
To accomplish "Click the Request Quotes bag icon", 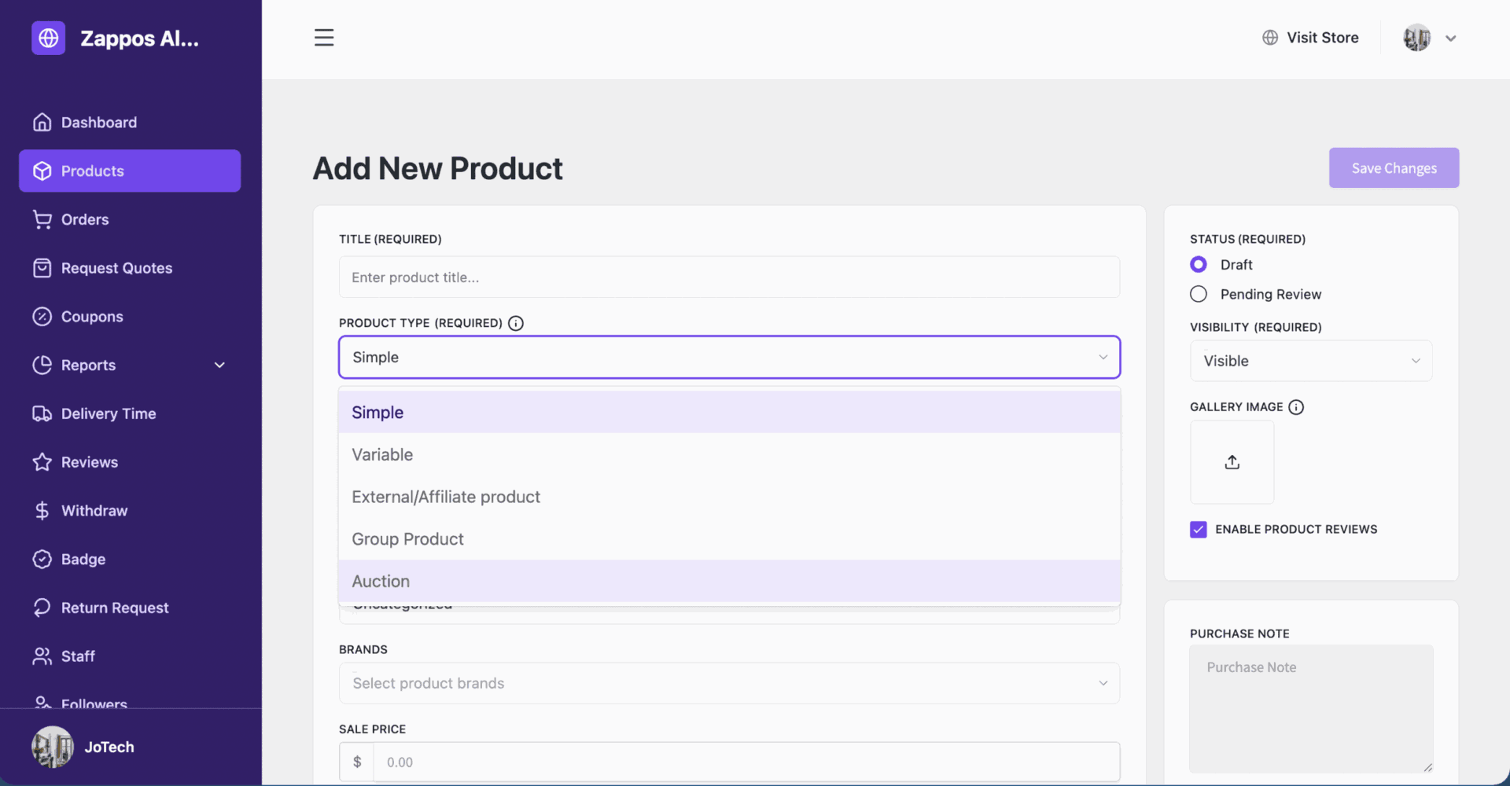I will (x=42, y=268).
